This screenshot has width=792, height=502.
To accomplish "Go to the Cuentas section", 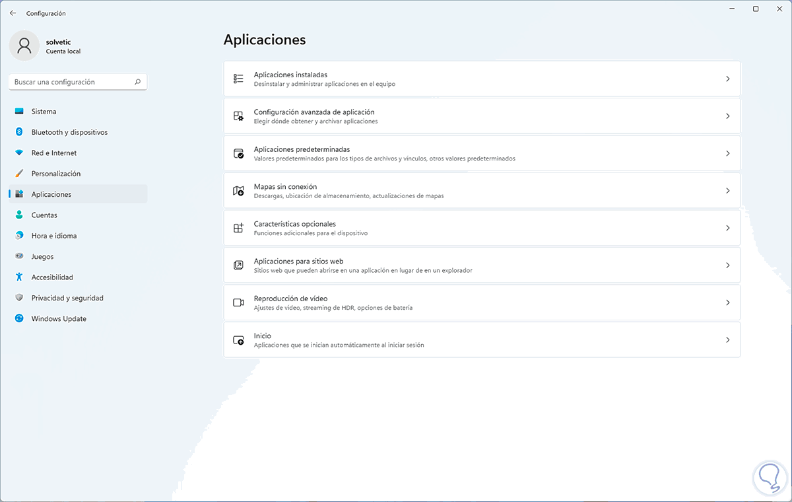I will point(44,215).
